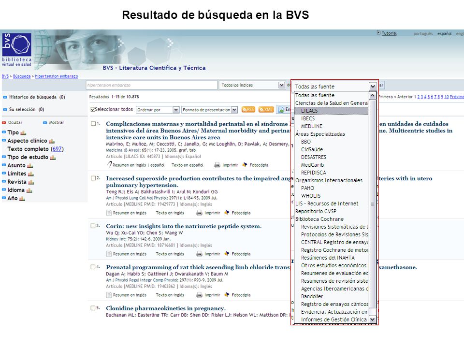Click Fotocópia icon for Corin result
This screenshot has height=348, width=464.
click(x=227, y=253)
